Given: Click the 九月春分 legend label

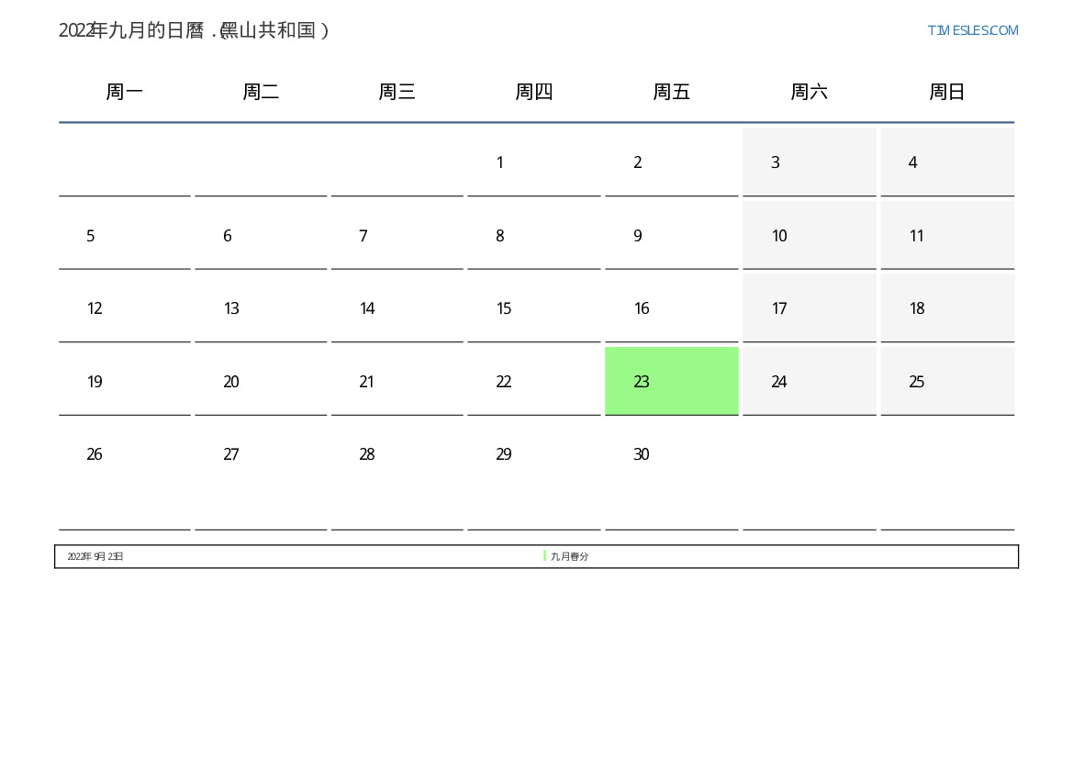Looking at the screenshot, I should coord(569,556).
